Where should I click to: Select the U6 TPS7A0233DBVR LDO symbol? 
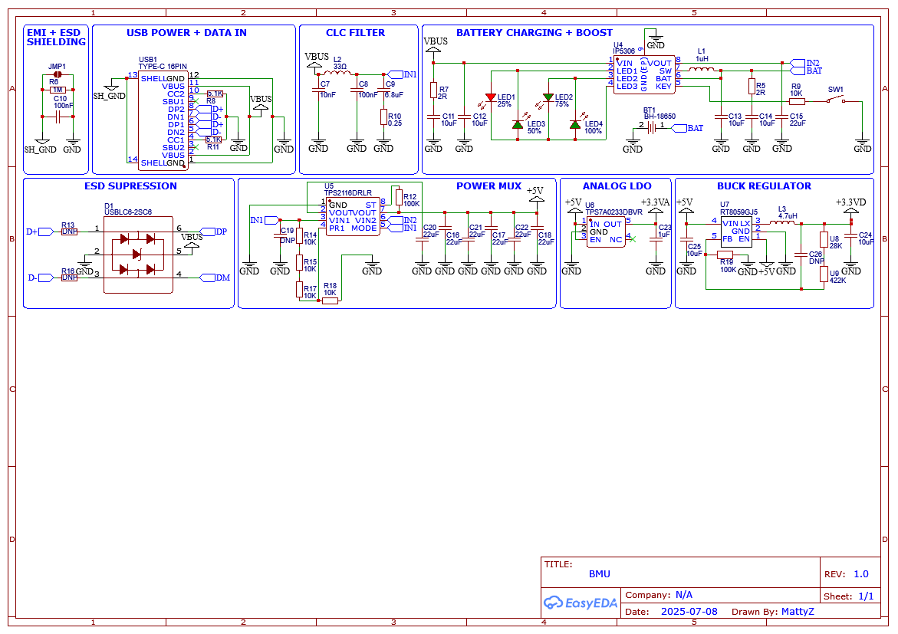click(x=607, y=232)
